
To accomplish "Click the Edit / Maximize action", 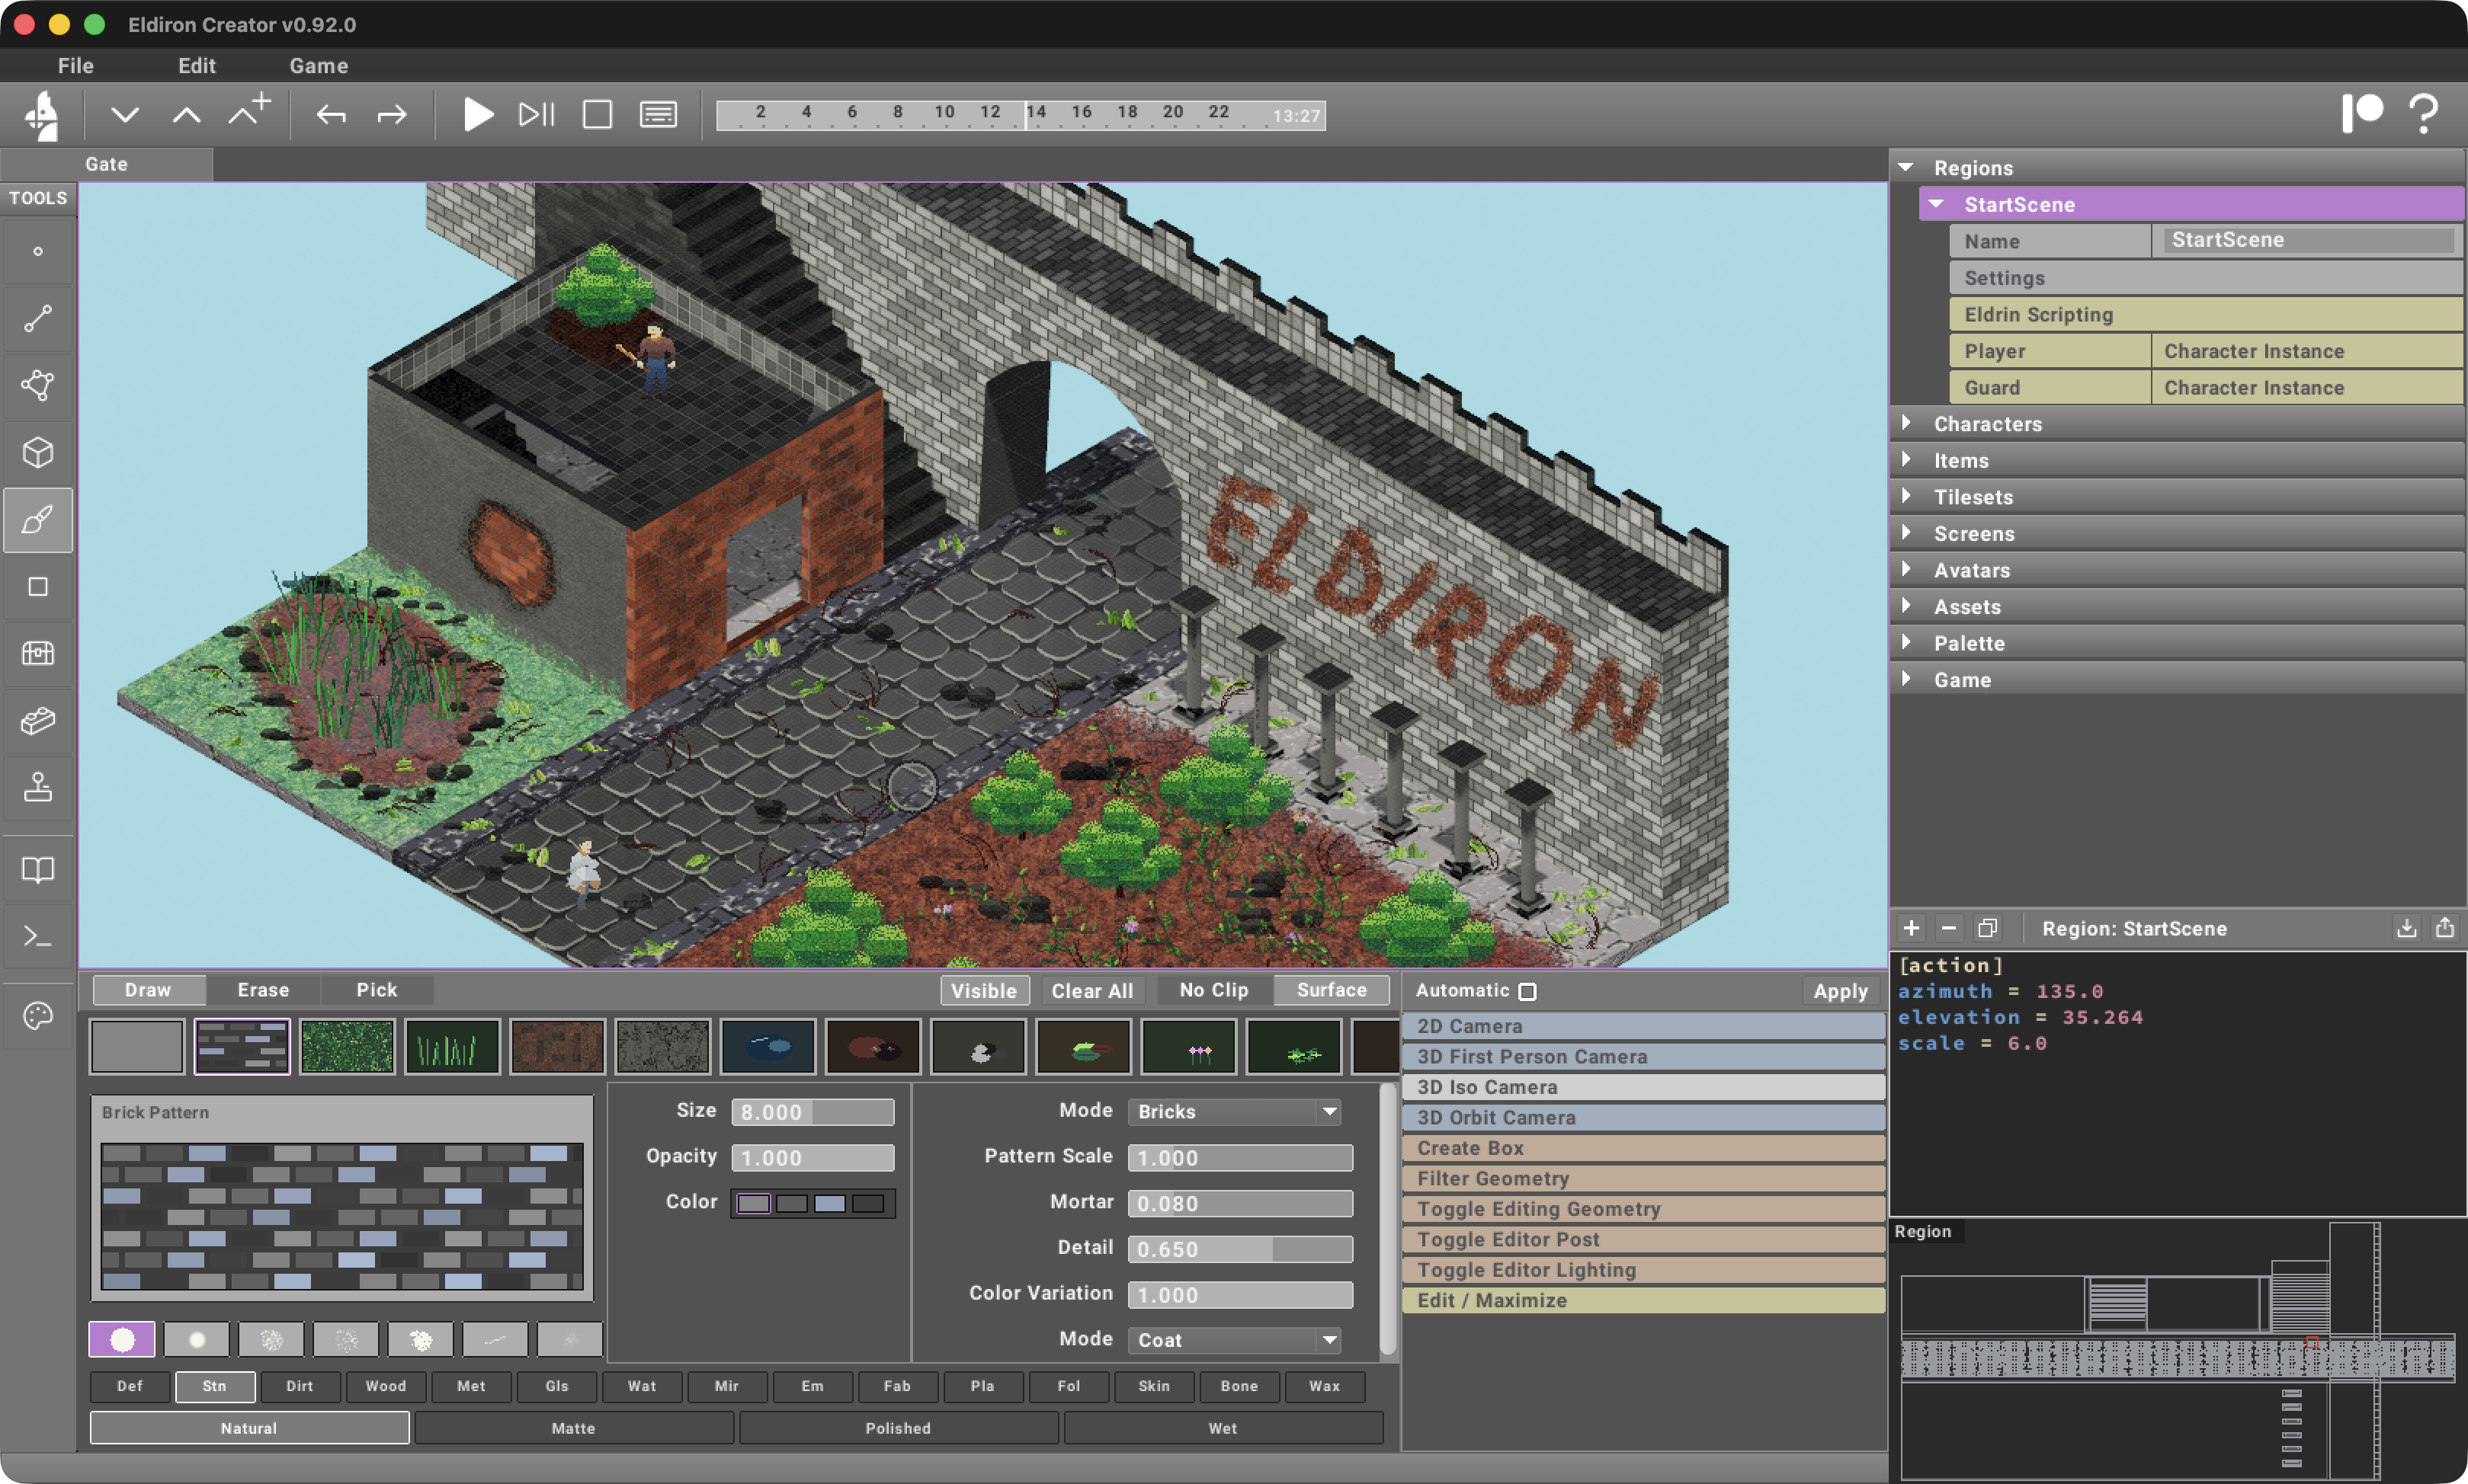I will pos(1643,1300).
